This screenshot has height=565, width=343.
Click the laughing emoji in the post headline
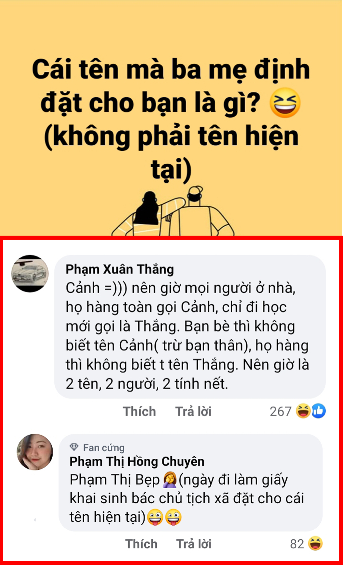coord(285,103)
